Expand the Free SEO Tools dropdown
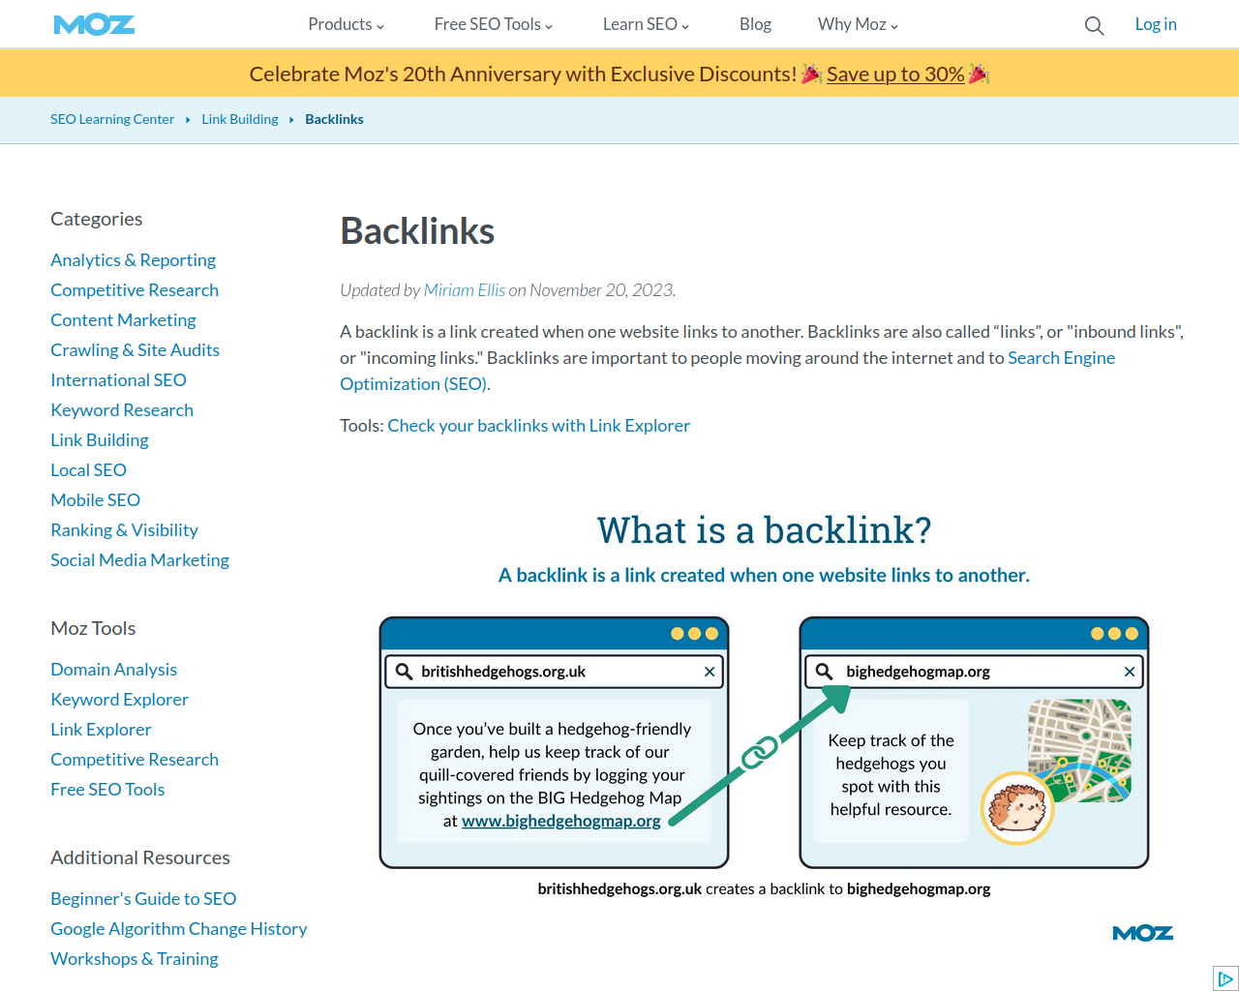The image size is (1239, 991). pos(494,24)
